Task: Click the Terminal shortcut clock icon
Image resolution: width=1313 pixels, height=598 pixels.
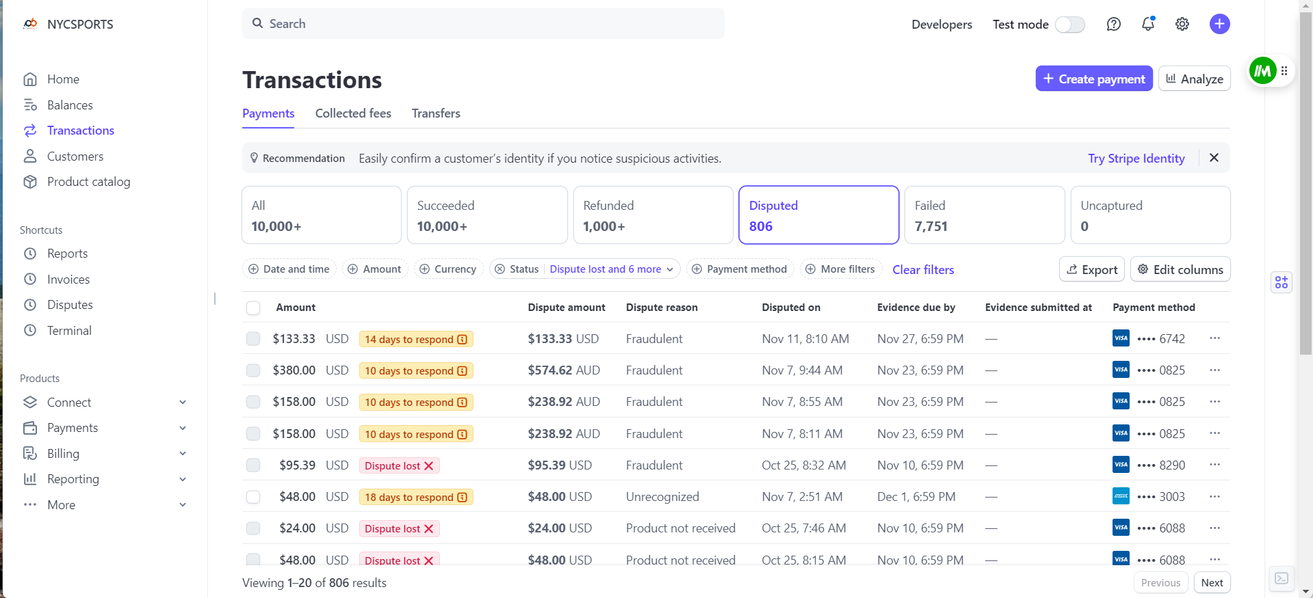Action: point(30,331)
